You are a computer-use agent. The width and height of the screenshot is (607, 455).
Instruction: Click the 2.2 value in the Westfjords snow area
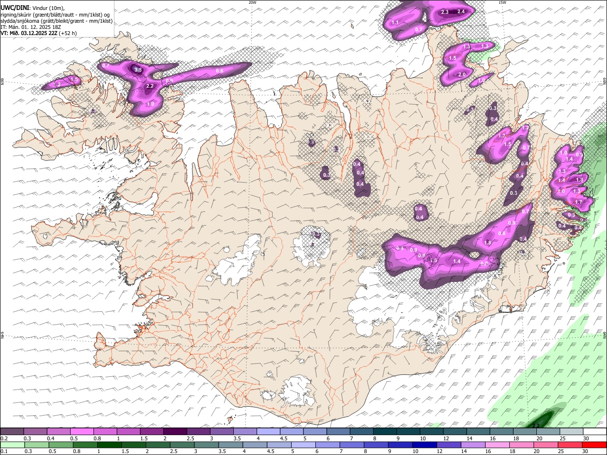(149, 86)
